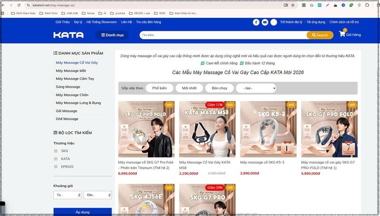Click the KATA logo to go home
The height and width of the screenshot is (216, 380).
68,35
